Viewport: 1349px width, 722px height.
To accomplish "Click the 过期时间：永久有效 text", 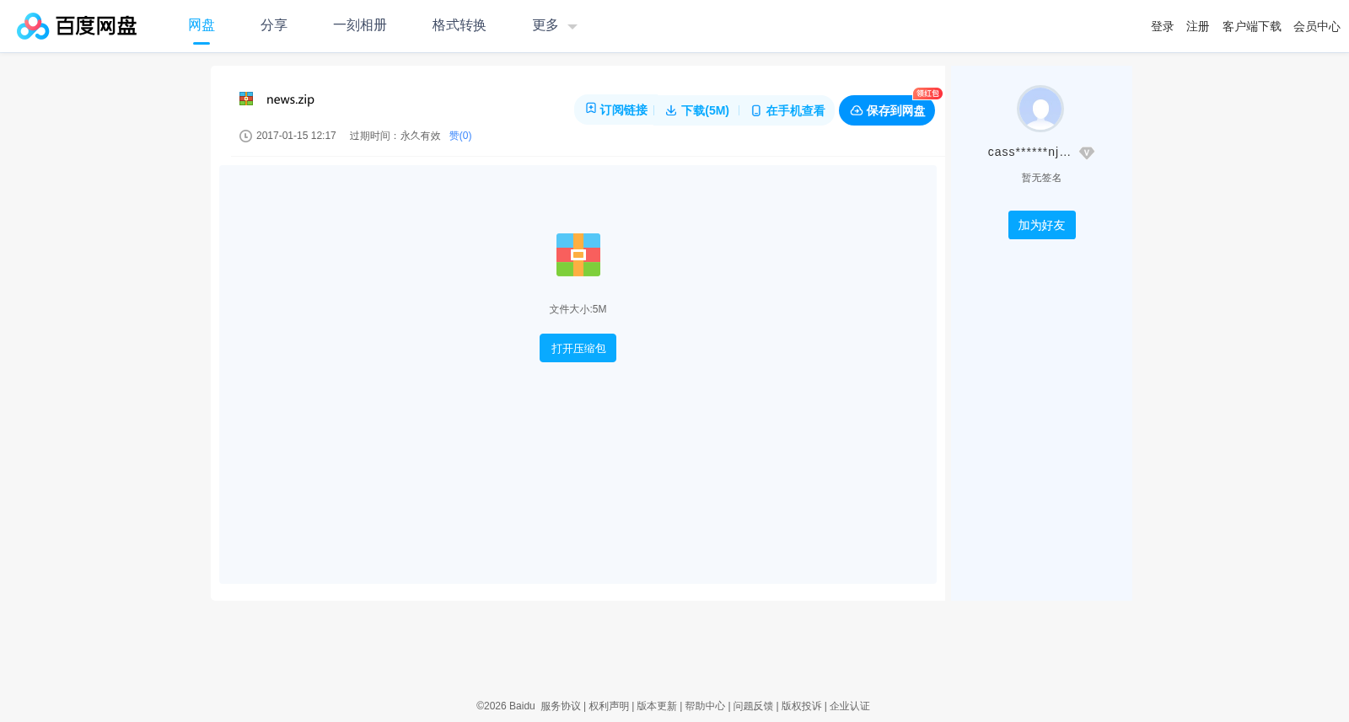I will point(395,136).
